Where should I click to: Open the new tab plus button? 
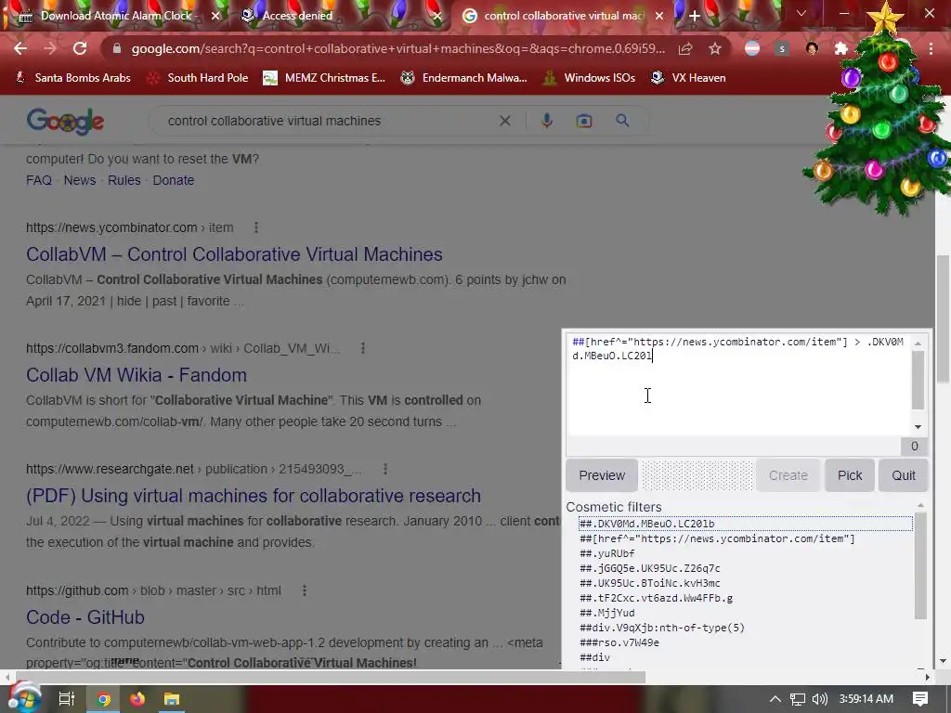tap(695, 16)
